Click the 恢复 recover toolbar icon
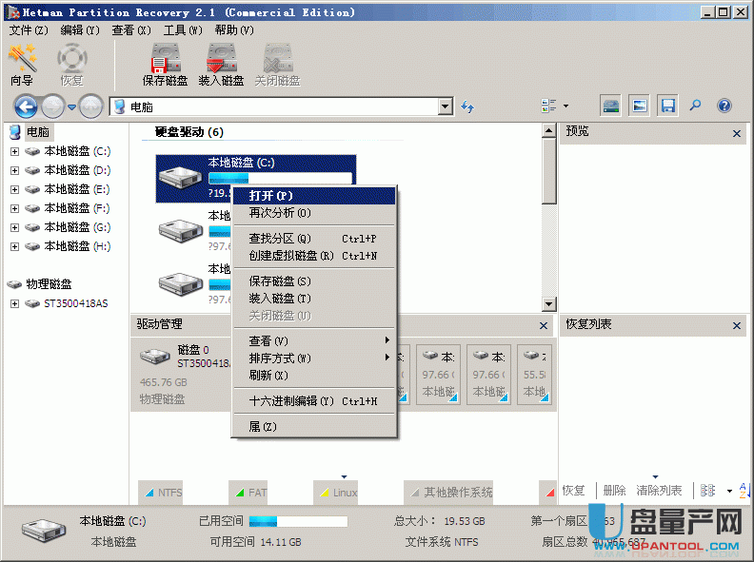This screenshot has width=754, height=562. (72, 65)
